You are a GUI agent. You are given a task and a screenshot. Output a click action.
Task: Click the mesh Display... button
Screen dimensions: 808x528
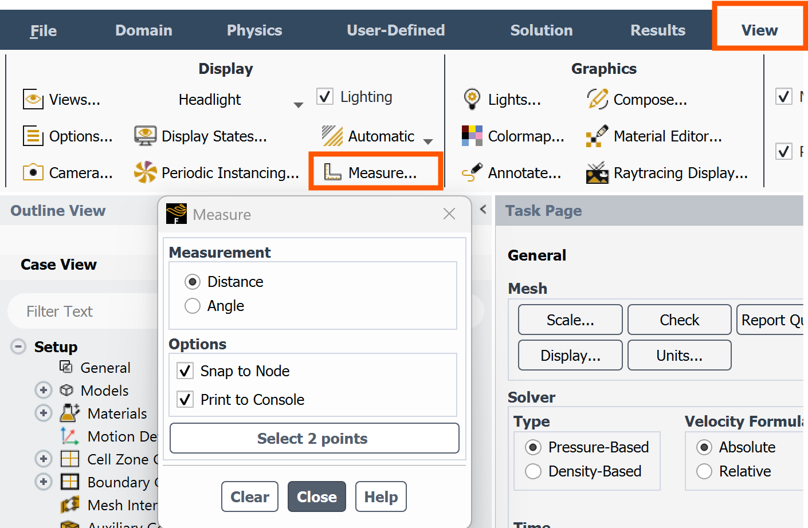click(570, 355)
